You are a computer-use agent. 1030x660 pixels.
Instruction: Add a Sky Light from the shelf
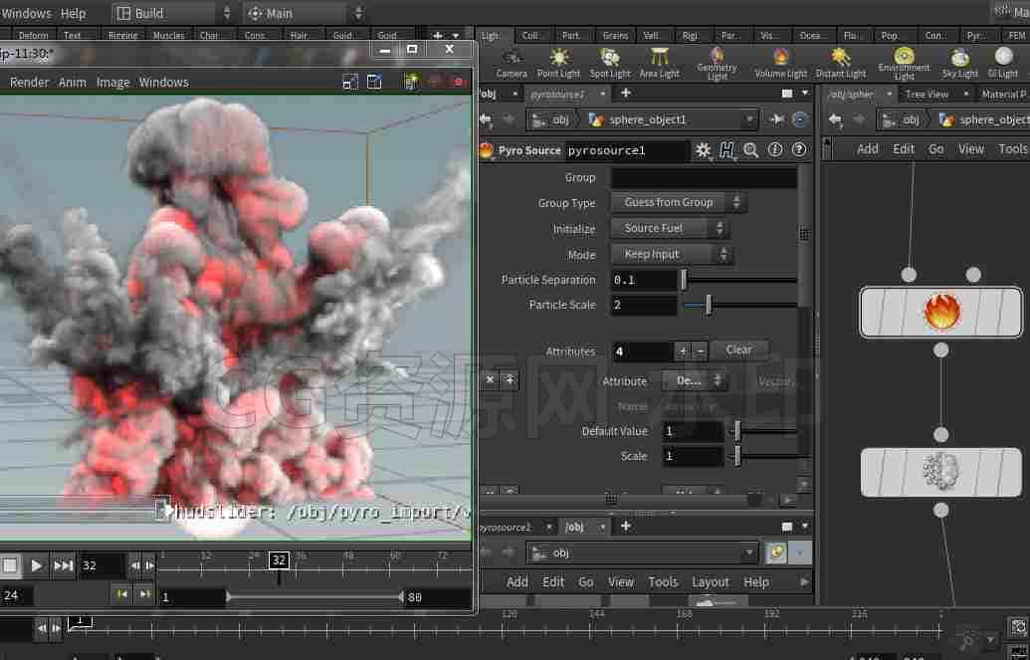point(959,63)
